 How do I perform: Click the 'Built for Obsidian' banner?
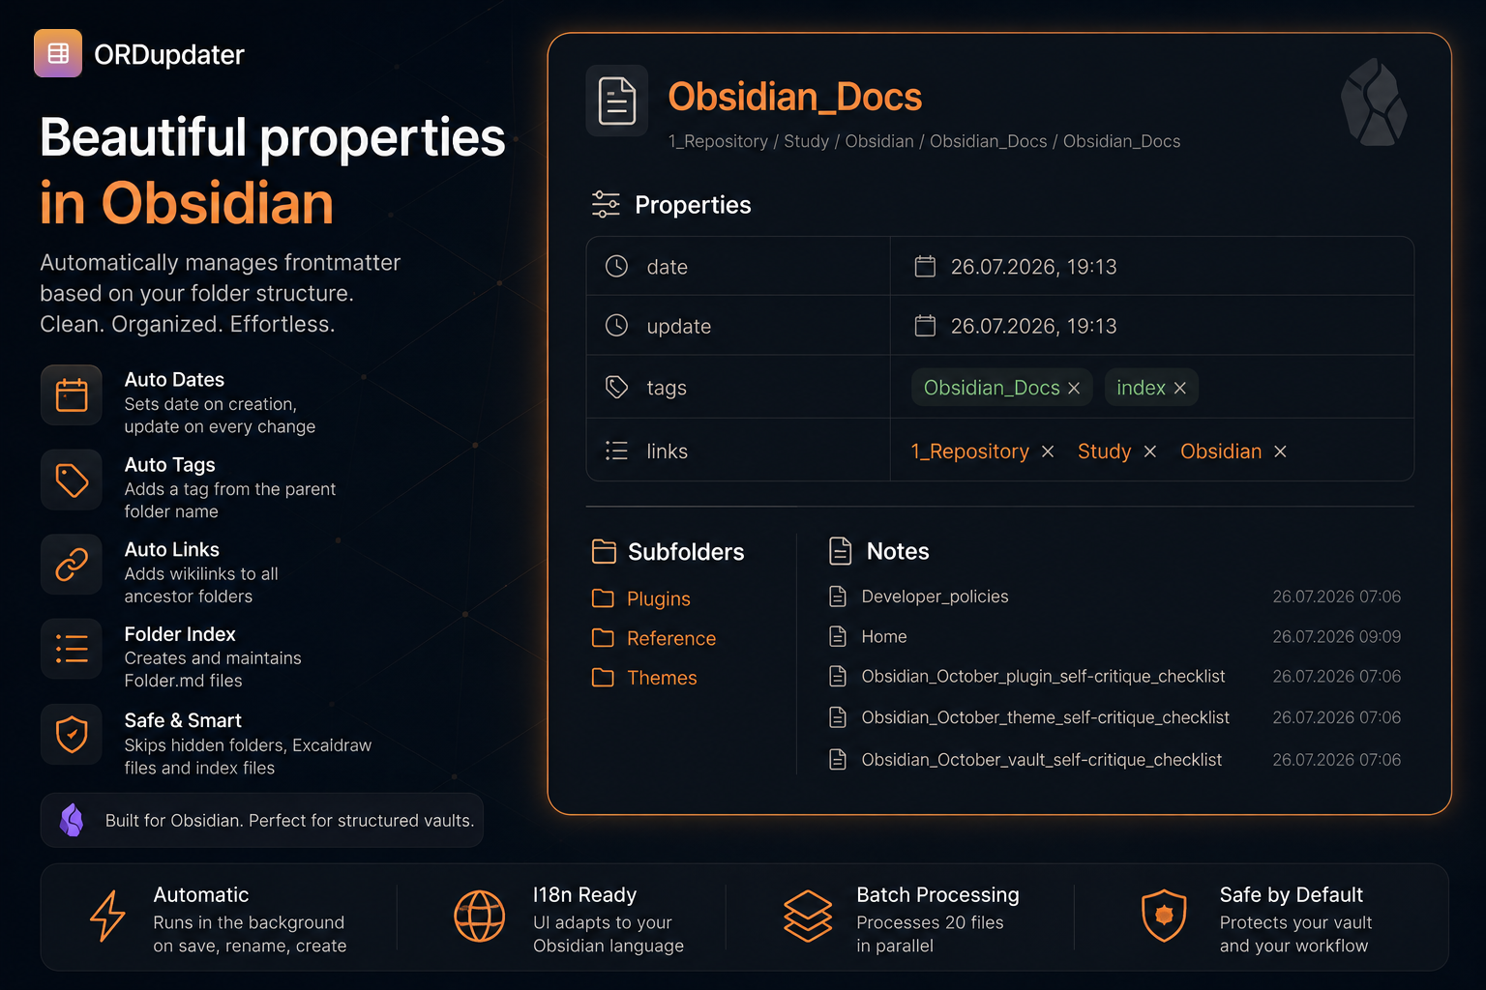tap(262, 820)
